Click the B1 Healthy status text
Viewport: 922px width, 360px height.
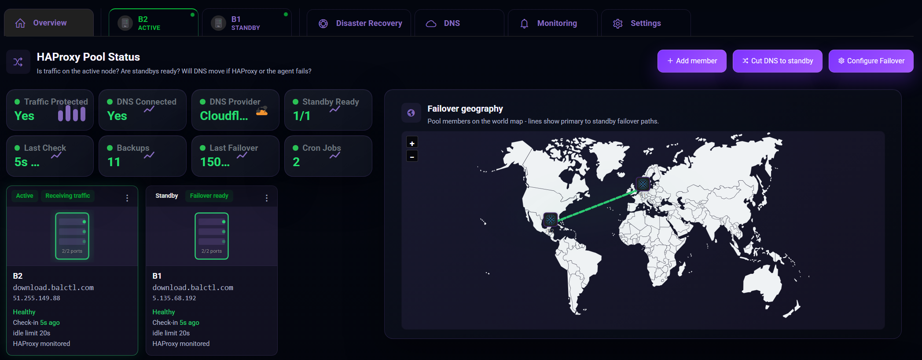click(164, 312)
